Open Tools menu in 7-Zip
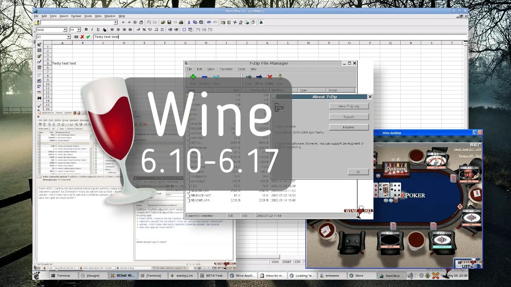Viewport: 511px width, 287px height. click(x=241, y=69)
